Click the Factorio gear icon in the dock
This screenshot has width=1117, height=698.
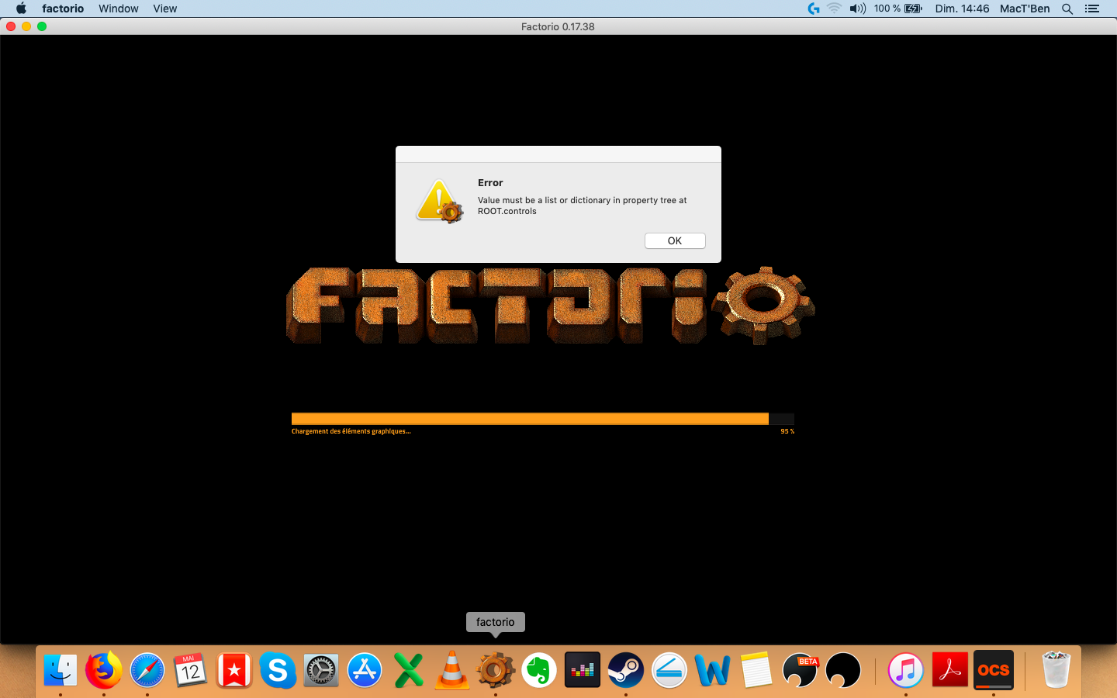(495, 670)
